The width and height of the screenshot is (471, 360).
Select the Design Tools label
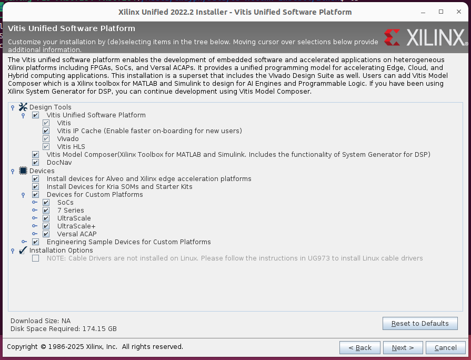pyautogui.click(x=51, y=107)
